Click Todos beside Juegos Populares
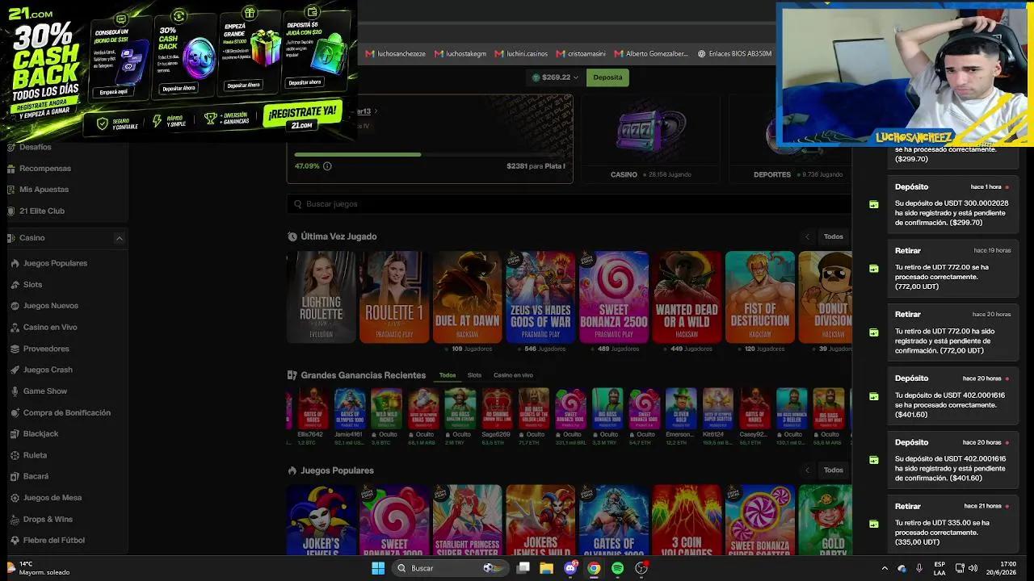The height and width of the screenshot is (581, 1034). pos(834,470)
